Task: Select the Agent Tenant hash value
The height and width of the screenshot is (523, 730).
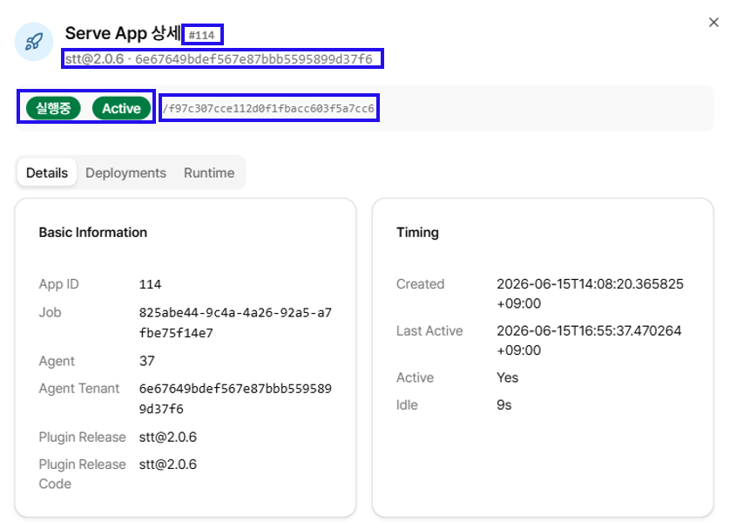Action: coord(235,398)
